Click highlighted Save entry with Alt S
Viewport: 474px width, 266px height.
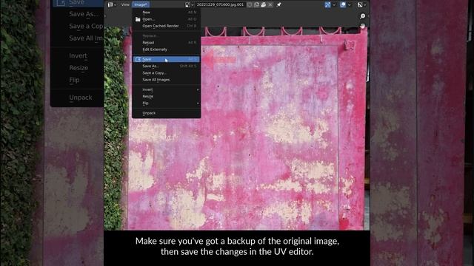click(x=166, y=59)
